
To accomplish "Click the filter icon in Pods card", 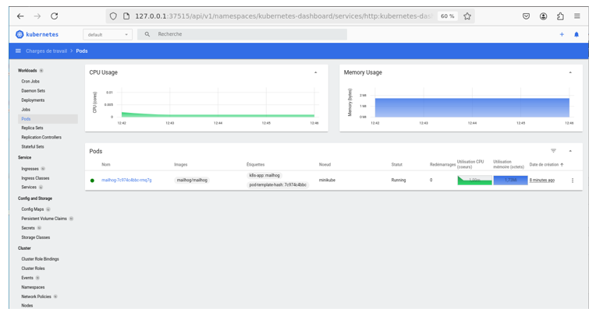I will pos(553,151).
